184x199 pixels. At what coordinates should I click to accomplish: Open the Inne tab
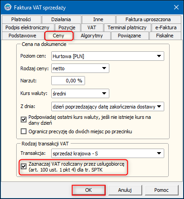pos(98,19)
